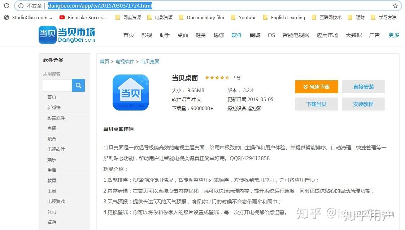Open the 互联网技术 bookmark folder
This screenshot has width=405, height=230.
(327, 18)
